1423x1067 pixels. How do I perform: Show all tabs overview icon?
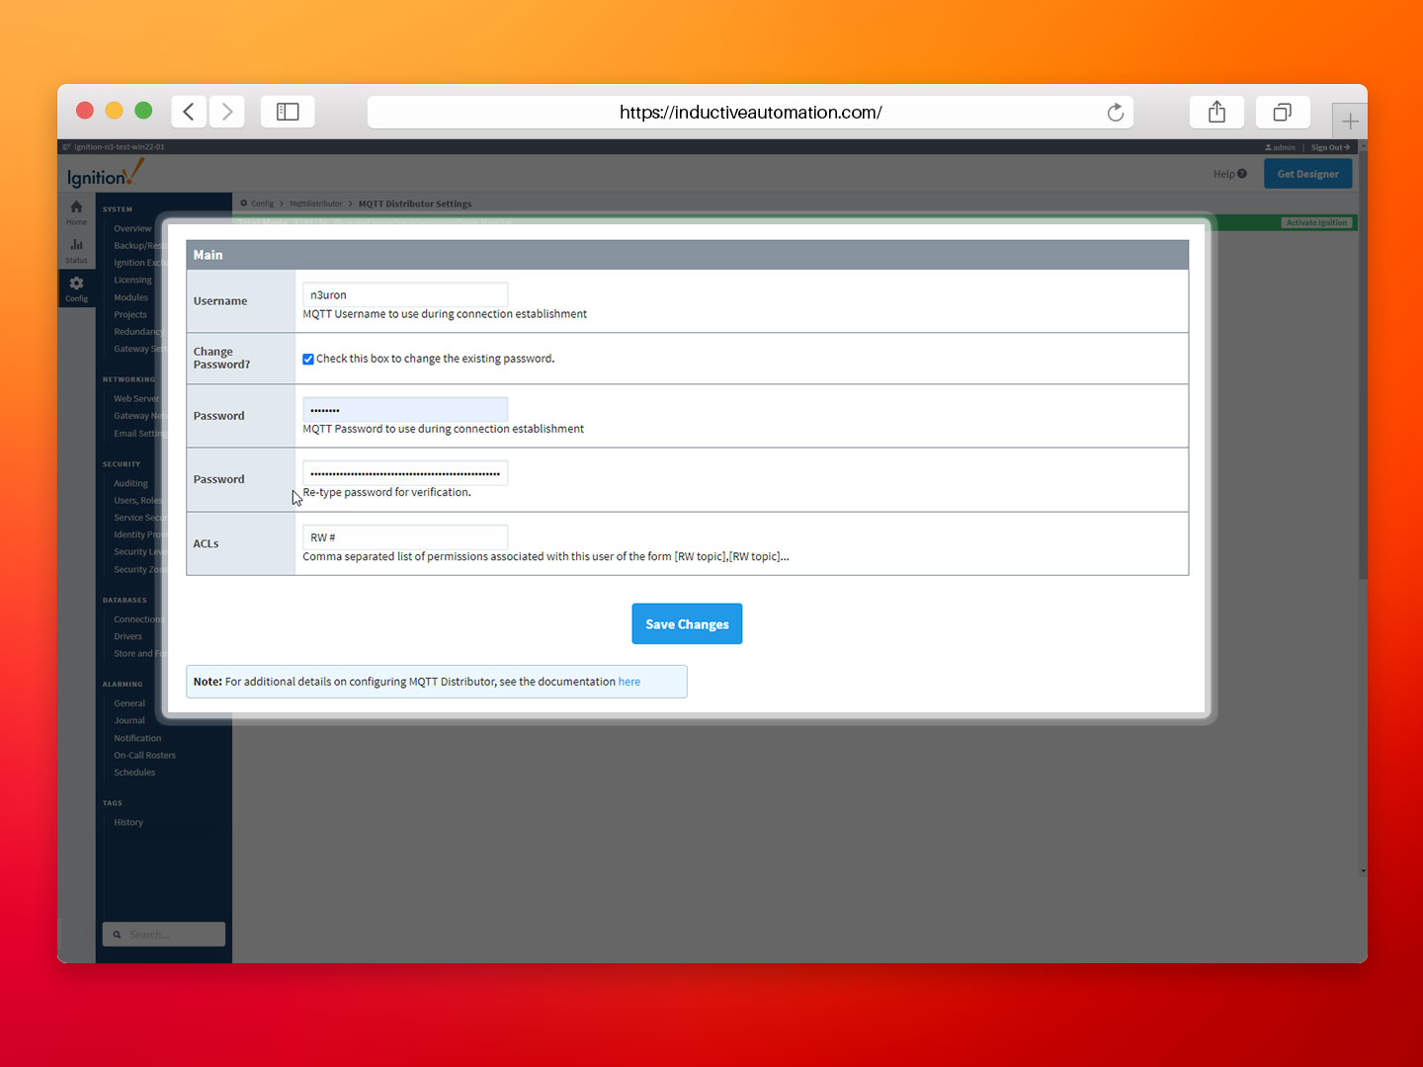coord(1283,112)
